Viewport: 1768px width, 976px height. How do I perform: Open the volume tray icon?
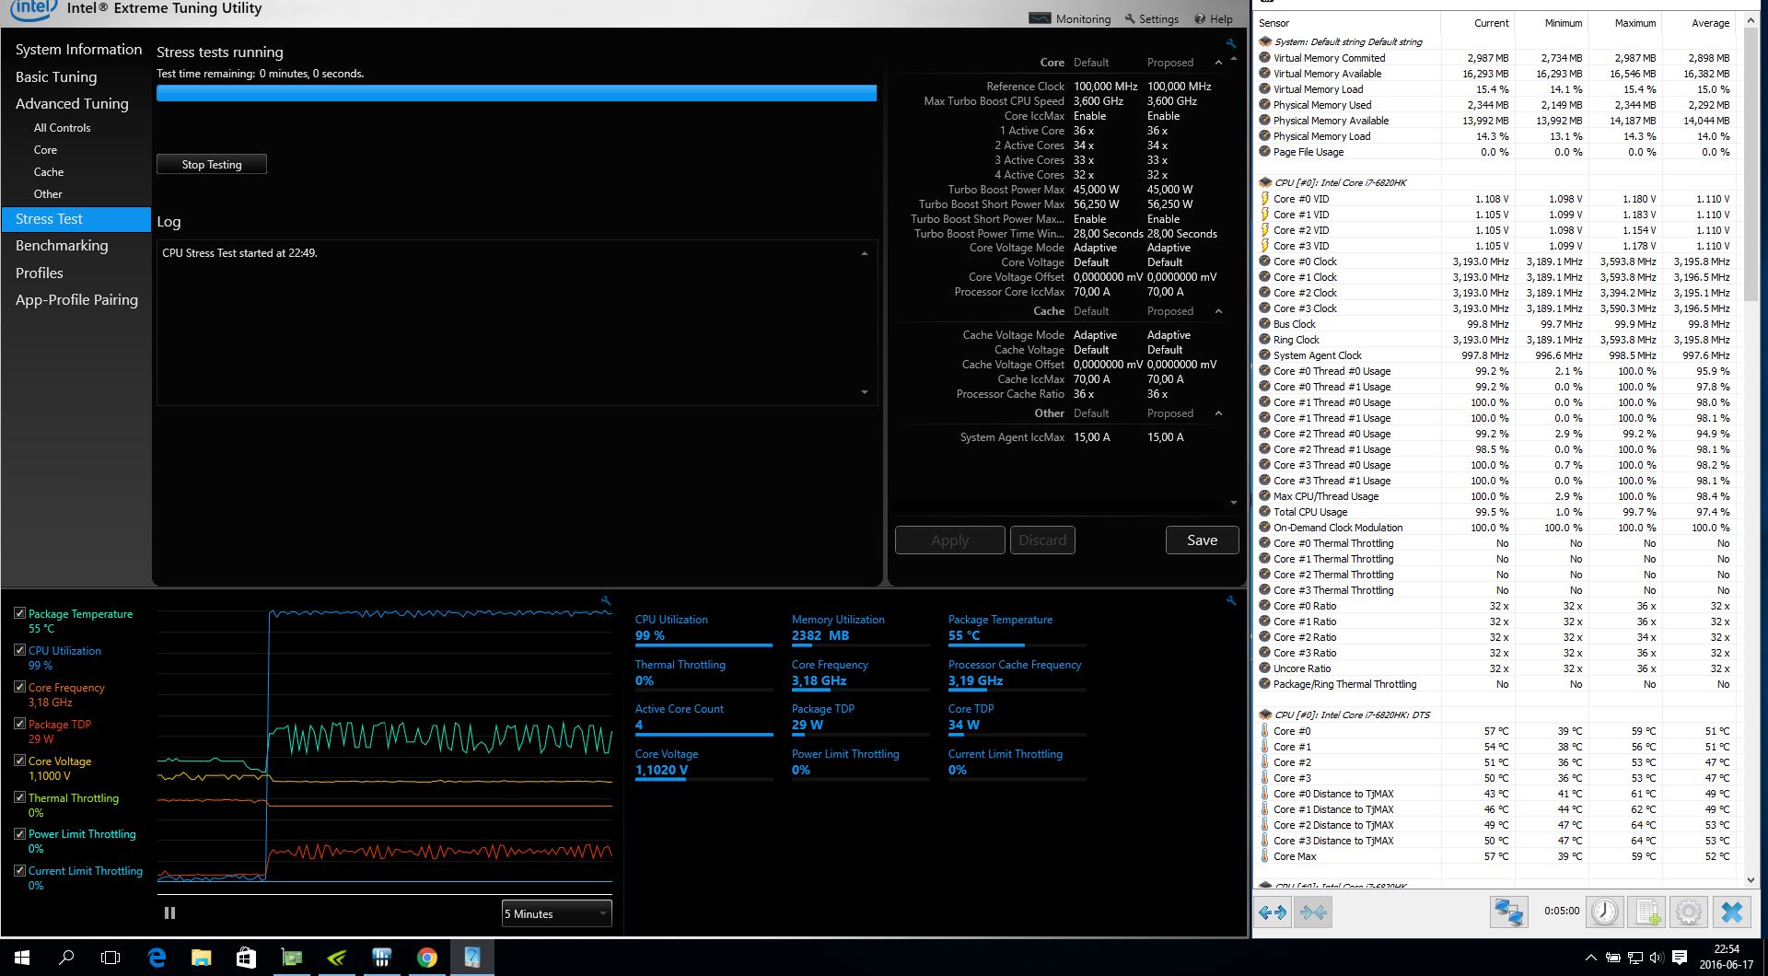[x=1657, y=958]
